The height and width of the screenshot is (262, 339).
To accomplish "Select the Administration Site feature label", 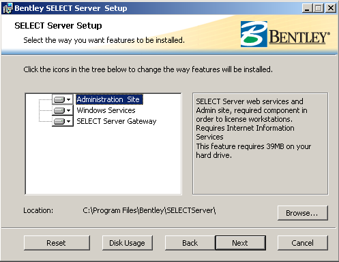I will click(109, 99).
